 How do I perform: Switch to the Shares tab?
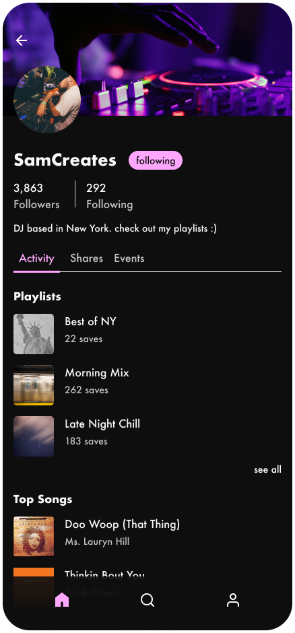click(86, 259)
